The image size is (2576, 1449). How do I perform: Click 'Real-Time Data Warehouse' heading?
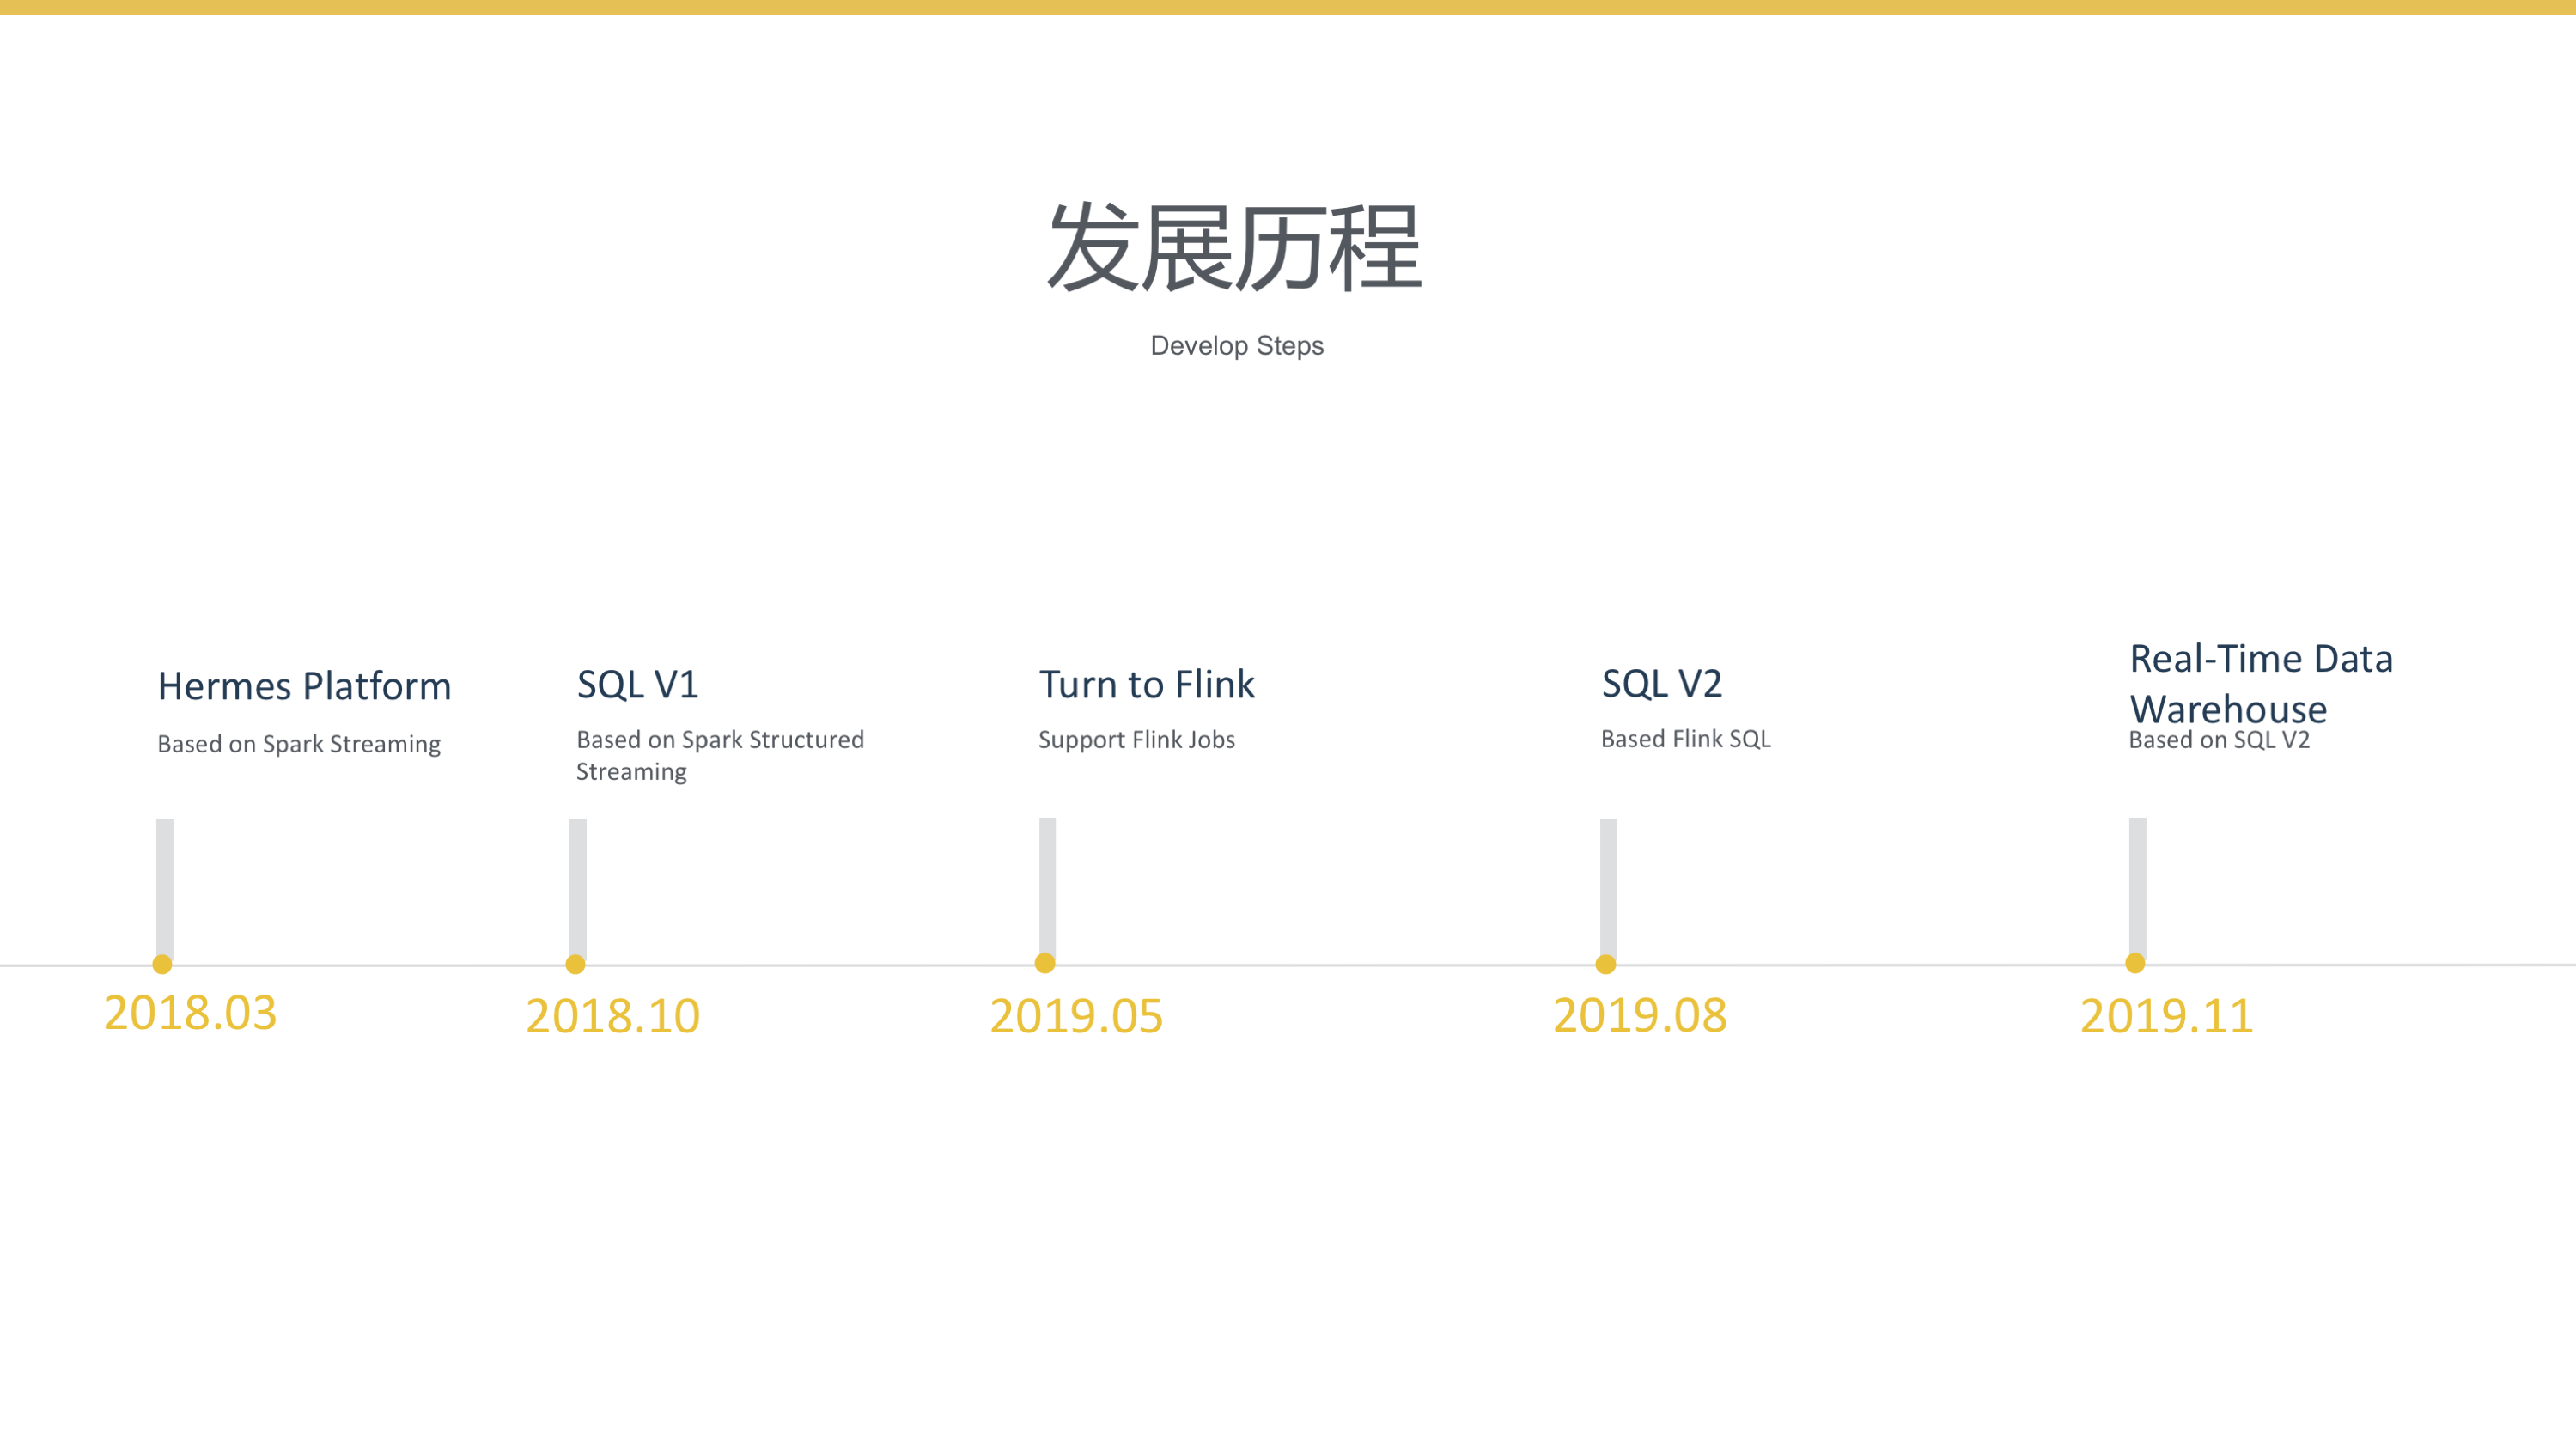click(x=2260, y=683)
